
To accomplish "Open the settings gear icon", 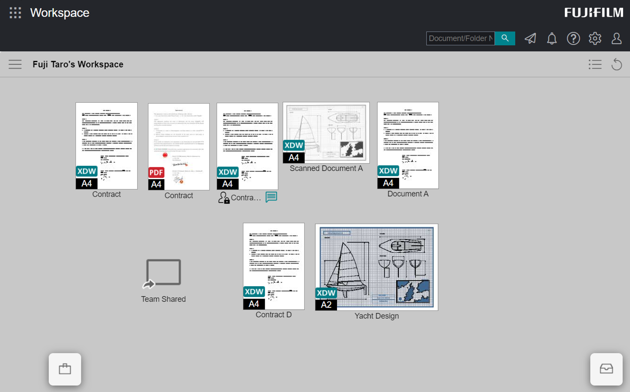I will point(595,38).
